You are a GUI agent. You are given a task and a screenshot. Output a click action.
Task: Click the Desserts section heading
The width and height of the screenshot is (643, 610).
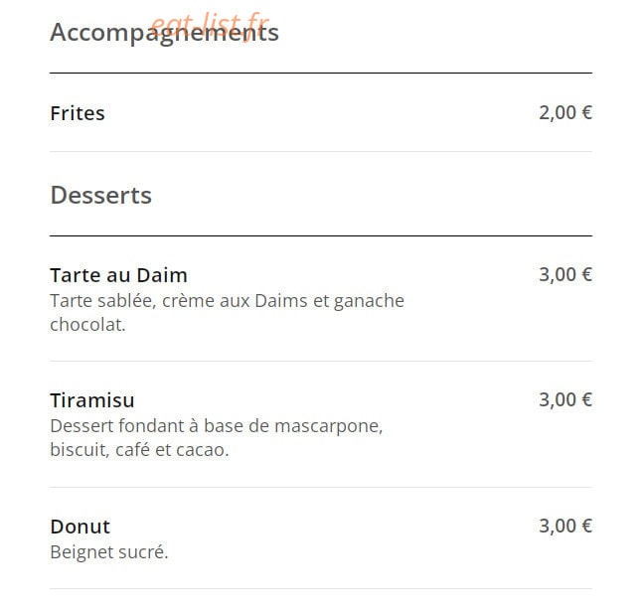[101, 195]
